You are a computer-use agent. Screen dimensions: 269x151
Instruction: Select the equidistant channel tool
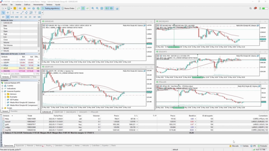[x=26, y=13]
